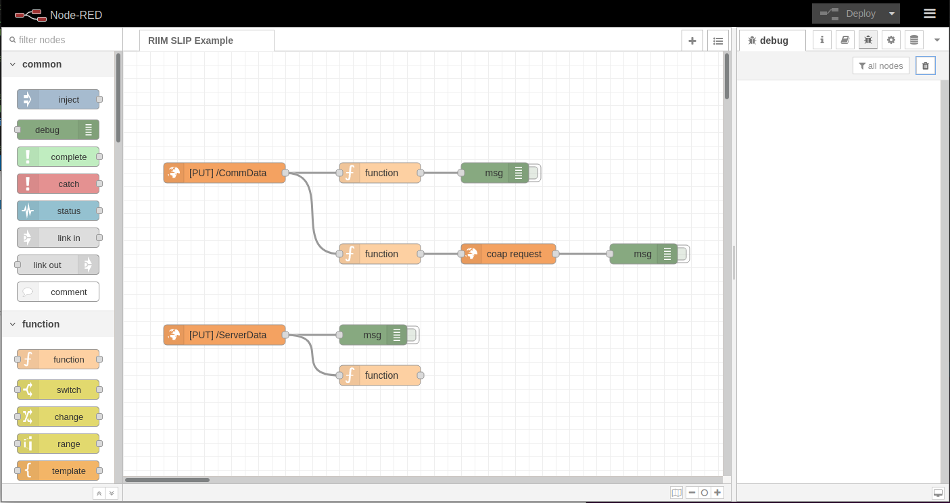Open configuration nodes with the gear icon
The width and height of the screenshot is (950, 503).
pyautogui.click(x=890, y=40)
